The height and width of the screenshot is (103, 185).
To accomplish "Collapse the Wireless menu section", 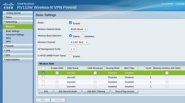I will (18, 27).
